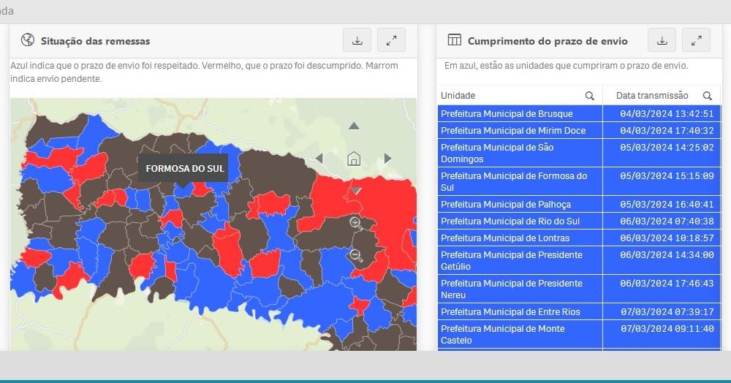Select Prefeitura Municipal de Mirim Doce
Screen dimensions: 731x383
(x=520, y=130)
